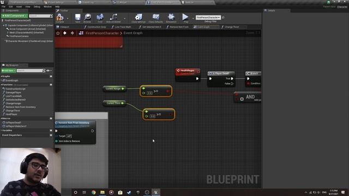Add a new variable with the plus icon
Image resolution: width=349 pixels, height=196 pixels.
coord(51,131)
